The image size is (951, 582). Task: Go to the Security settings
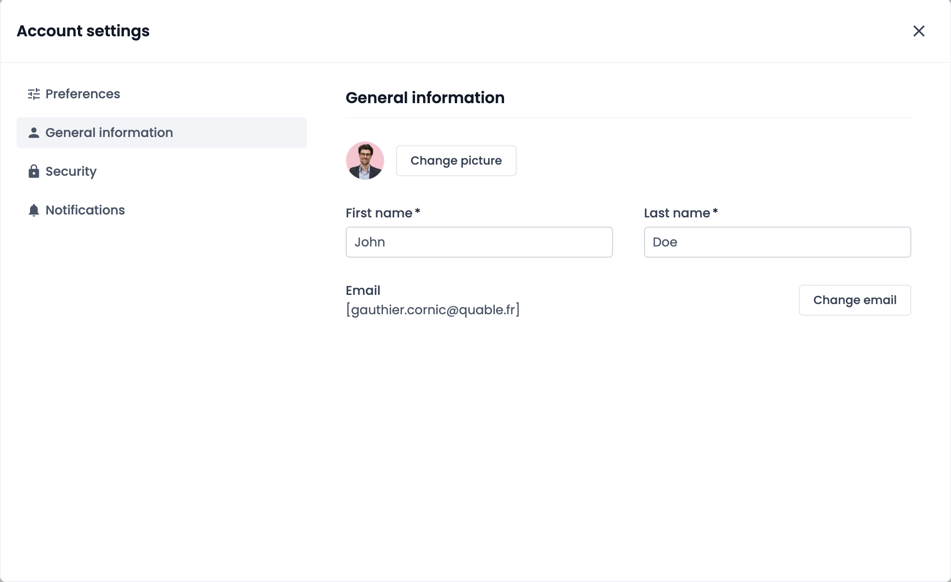[x=71, y=171]
